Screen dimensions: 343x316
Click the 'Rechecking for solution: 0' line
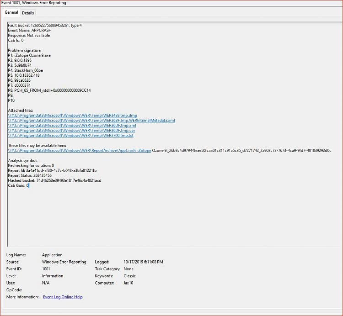pos(31,165)
